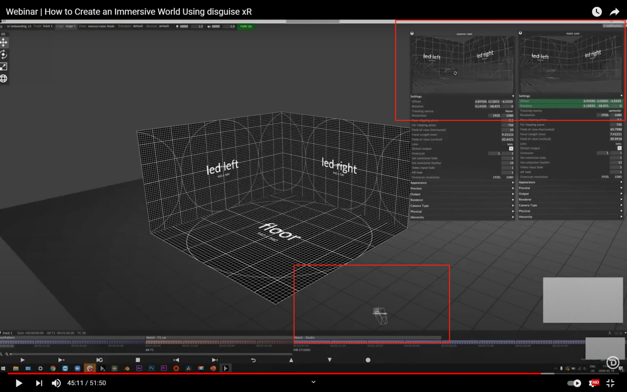The width and height of the screenshot is (627, 392).
Task: Open YouTube settings gear with HD badge
Action: pyautogui.click(x=594, y=383)
